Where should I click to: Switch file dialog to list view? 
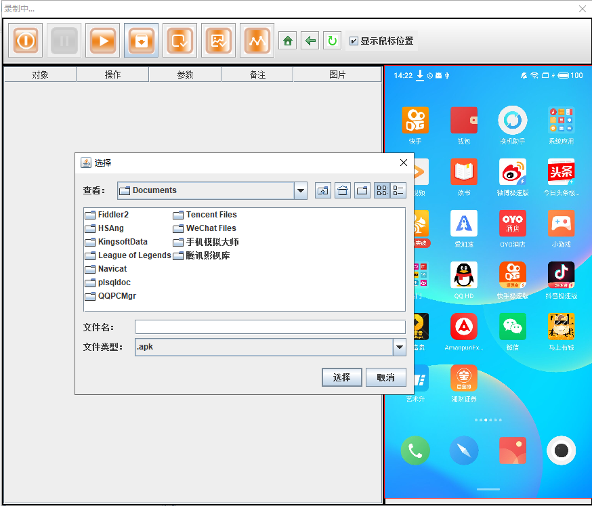382,191
